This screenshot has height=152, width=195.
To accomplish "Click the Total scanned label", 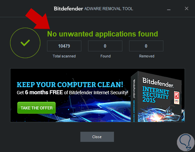I will [x=64, y=56].
